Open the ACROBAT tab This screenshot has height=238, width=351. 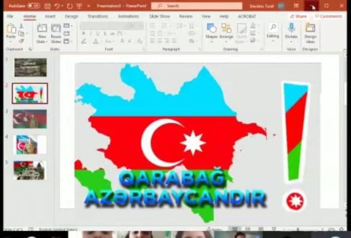pos(246,16)
